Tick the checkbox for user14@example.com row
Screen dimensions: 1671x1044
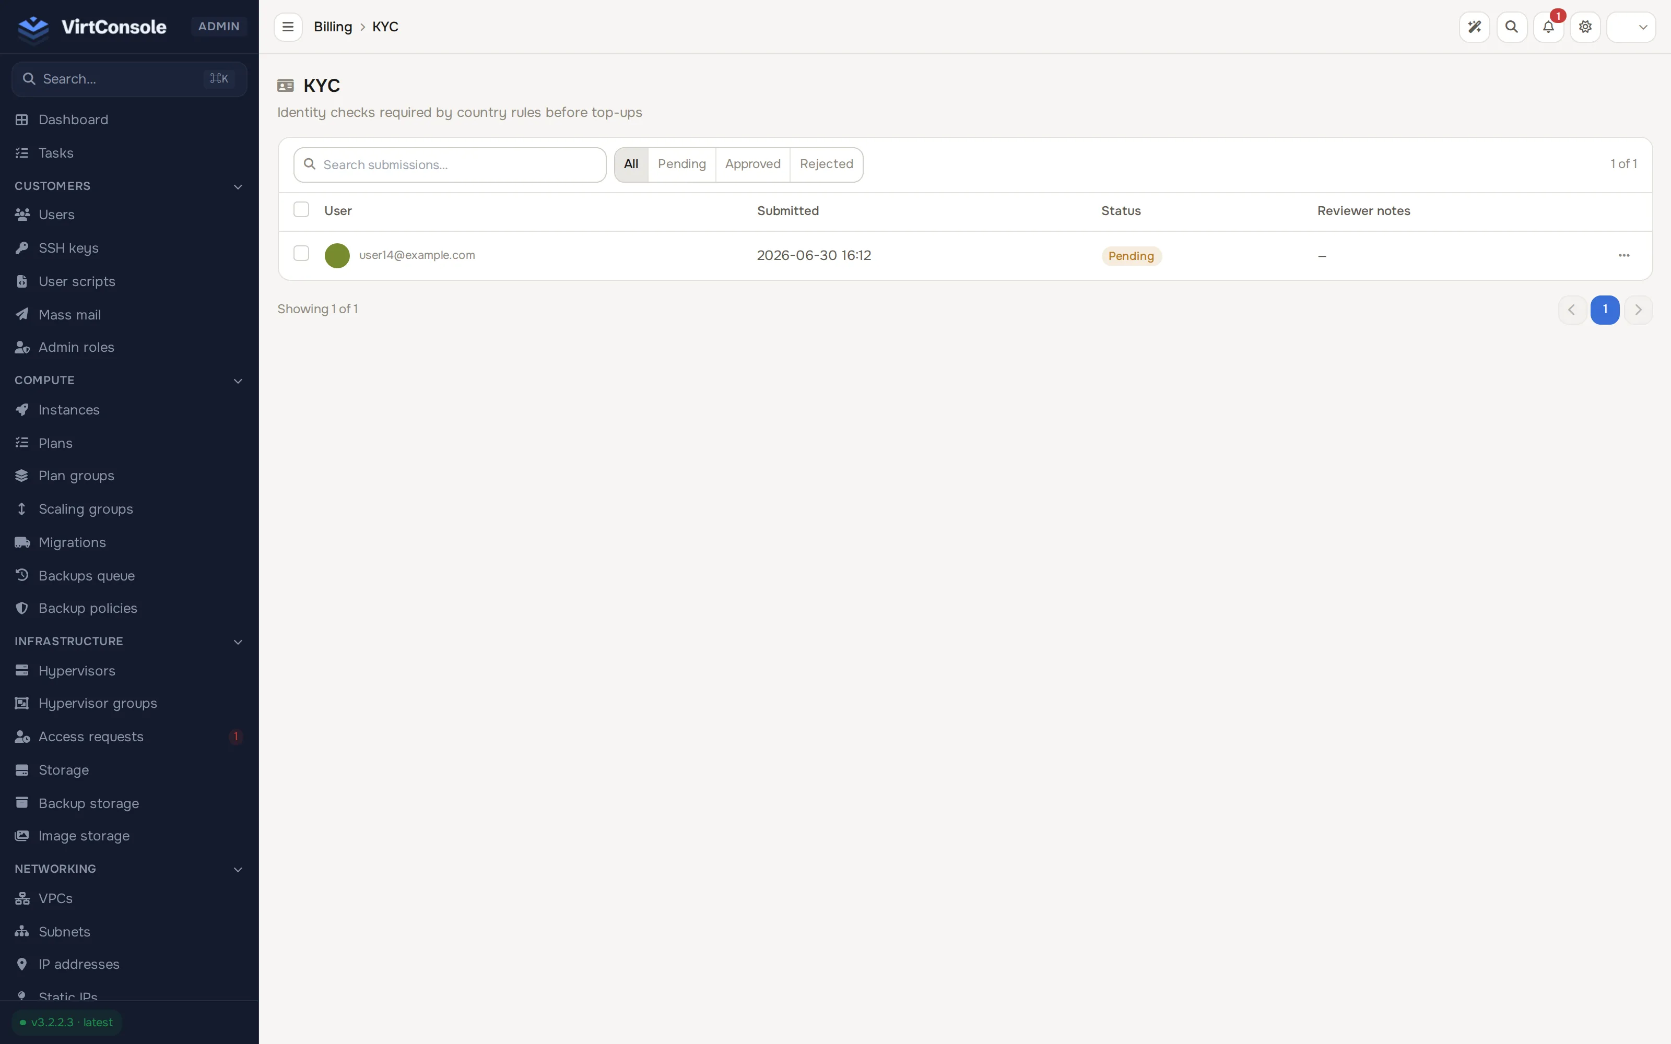(x=301, y=253)
